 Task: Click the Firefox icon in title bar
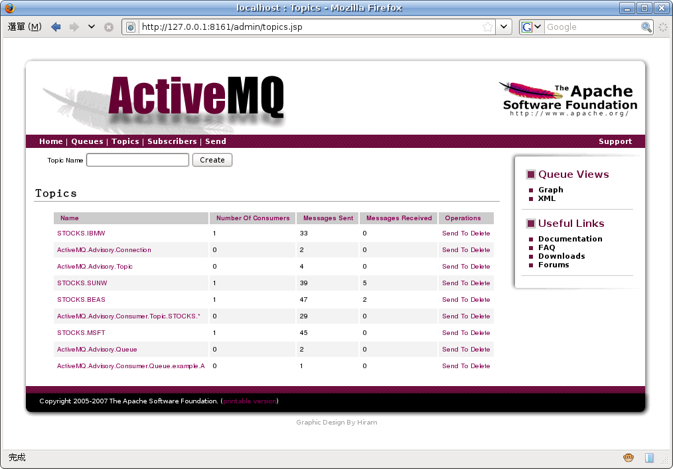[x=9, y=8]
